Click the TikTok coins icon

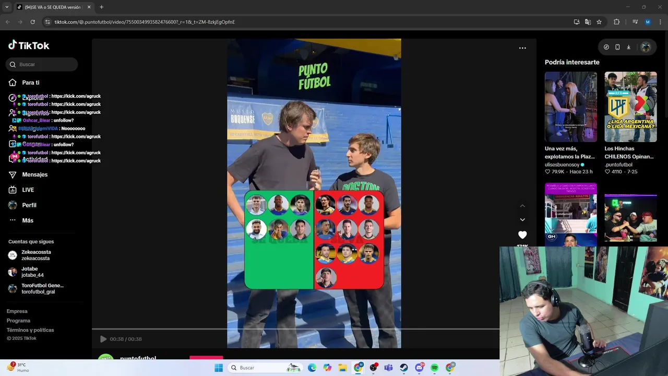click(x=606, y=47)
